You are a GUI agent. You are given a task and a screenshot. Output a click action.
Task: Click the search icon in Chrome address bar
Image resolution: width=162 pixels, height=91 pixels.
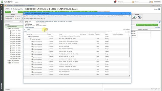point(129,16)
